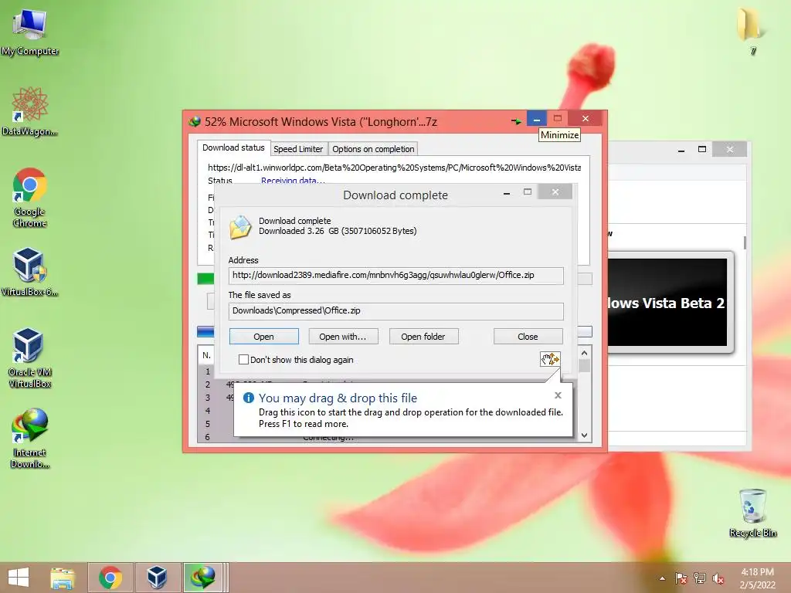Maximize the background window behind IDM

702,149
